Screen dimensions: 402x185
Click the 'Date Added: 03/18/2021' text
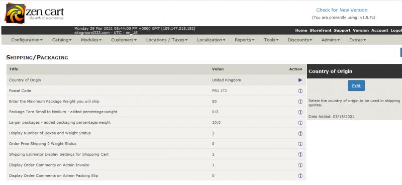(x=331, y=117)
